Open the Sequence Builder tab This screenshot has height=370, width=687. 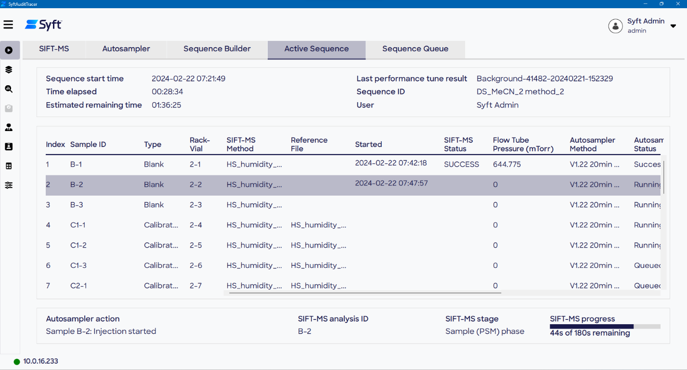[x=217, y=49]
